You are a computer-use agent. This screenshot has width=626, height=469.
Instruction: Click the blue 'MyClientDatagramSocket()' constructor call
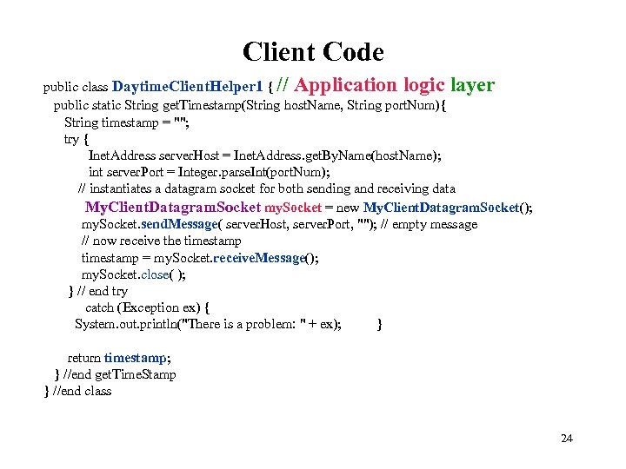pyautogui.click(x=447, y=208)
